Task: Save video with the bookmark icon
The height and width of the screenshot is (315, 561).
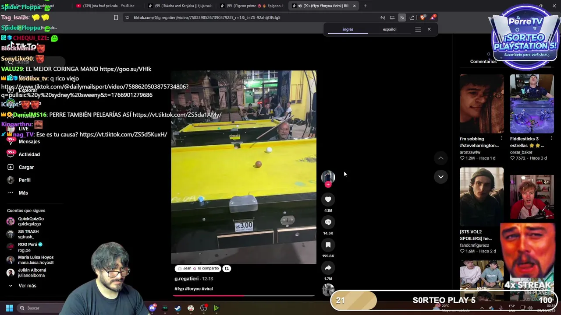Action: tap(328, 245)
